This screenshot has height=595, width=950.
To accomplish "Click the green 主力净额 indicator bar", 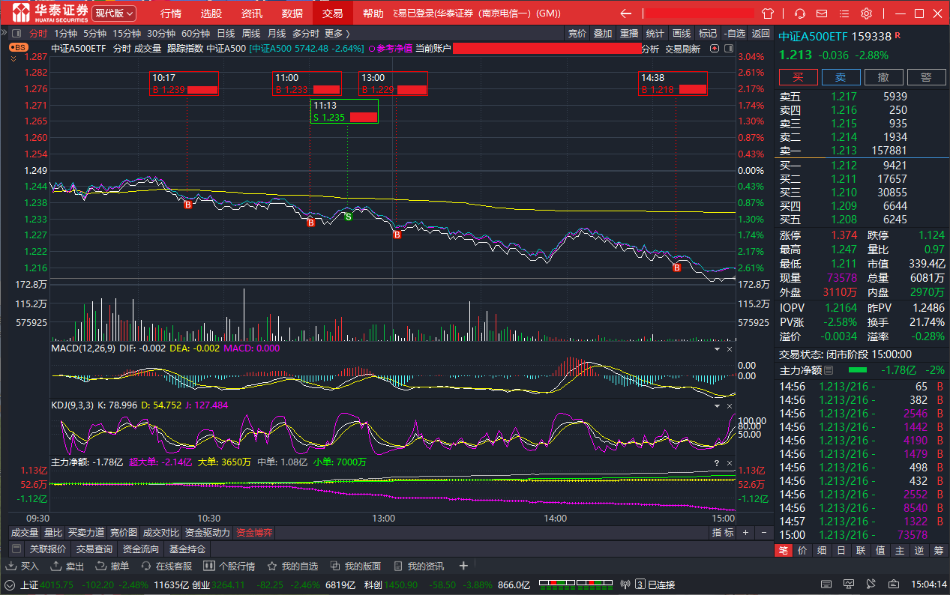I will click(857, 370).
